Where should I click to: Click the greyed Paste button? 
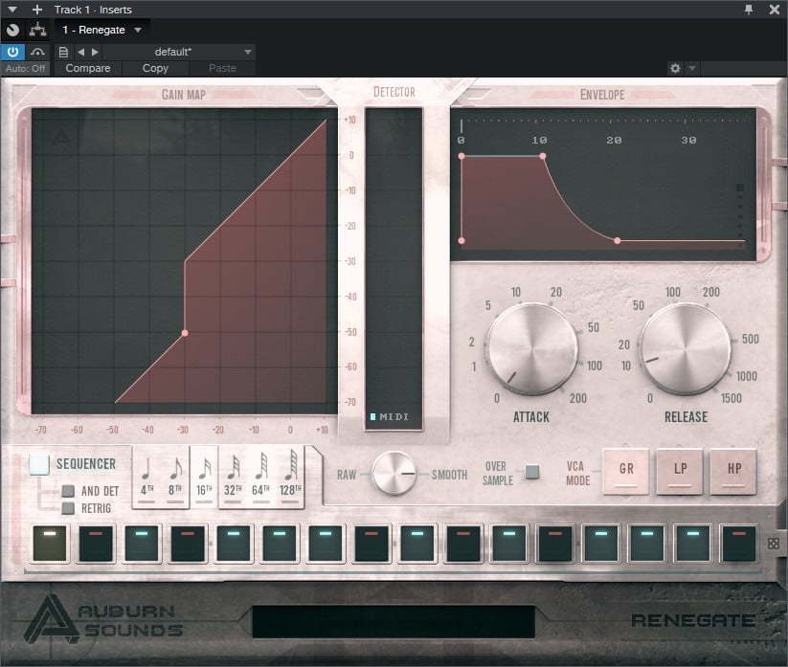pyautogui.click(x=222, y=68)
